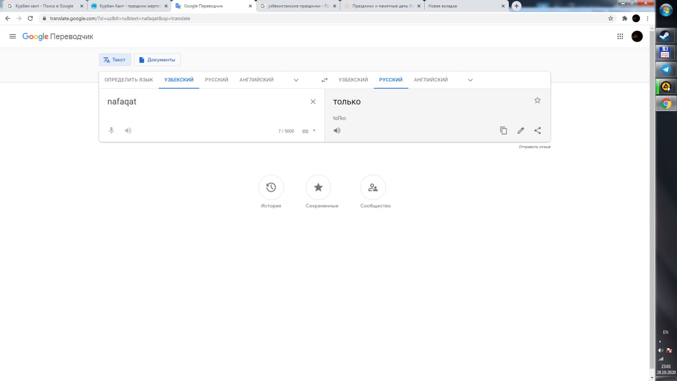
Task: Swap source and target languages
Action: 325,80
